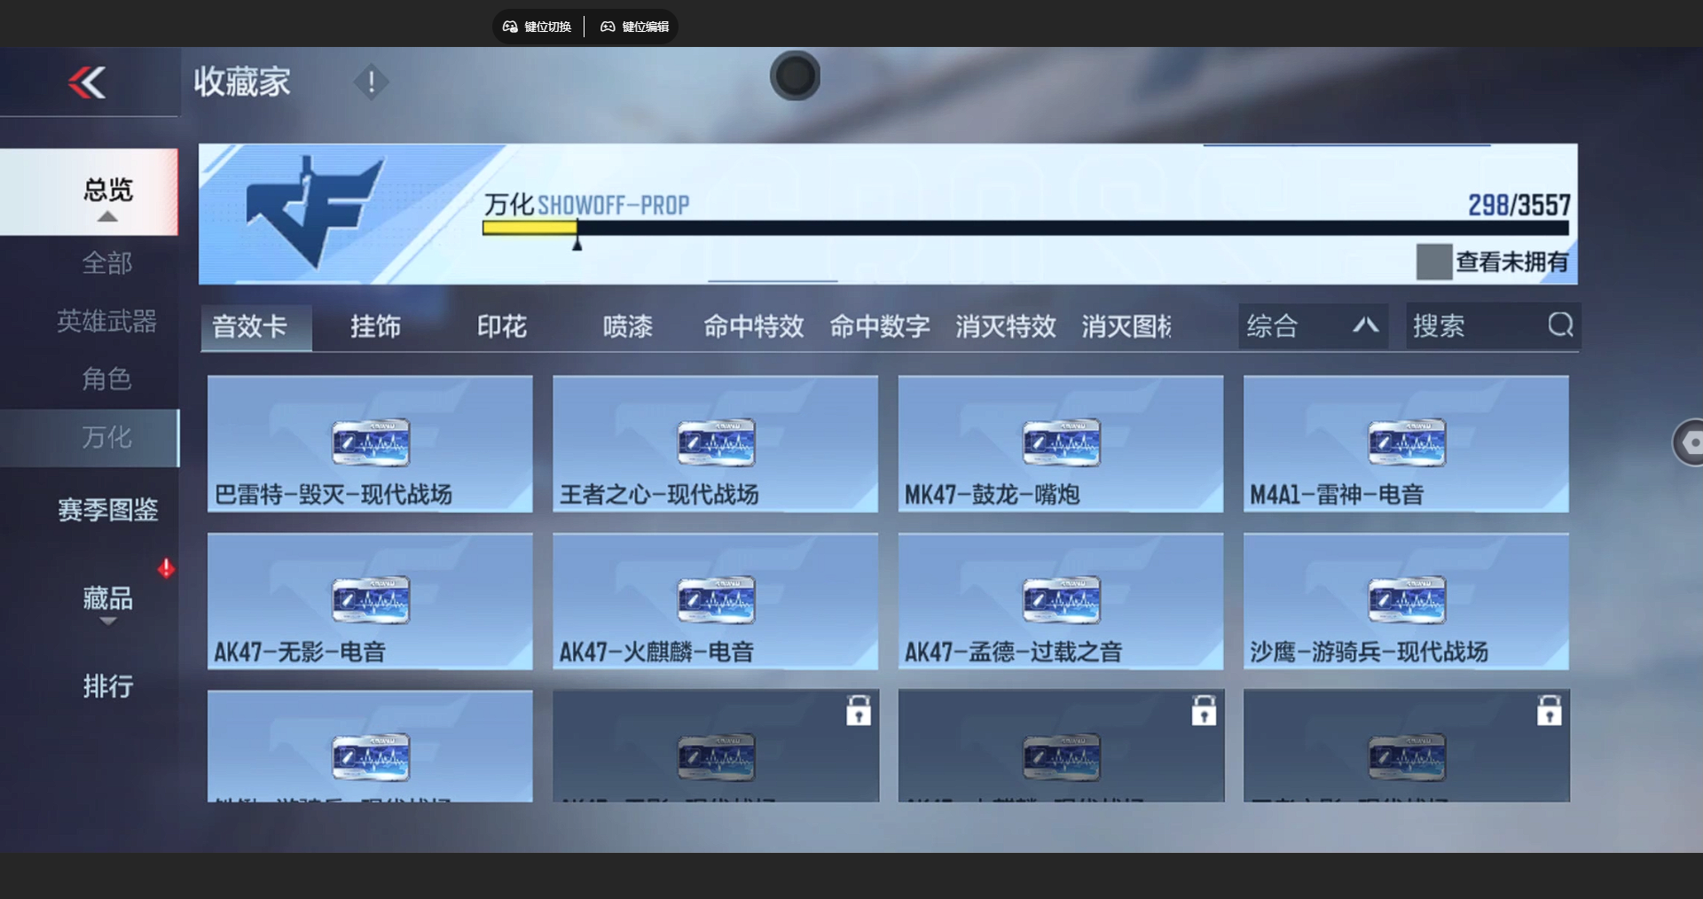1703x899 pixels.
Task: Open the 巴雷特-毁灭-现代战场 sound card
Action: click(370, 444)
